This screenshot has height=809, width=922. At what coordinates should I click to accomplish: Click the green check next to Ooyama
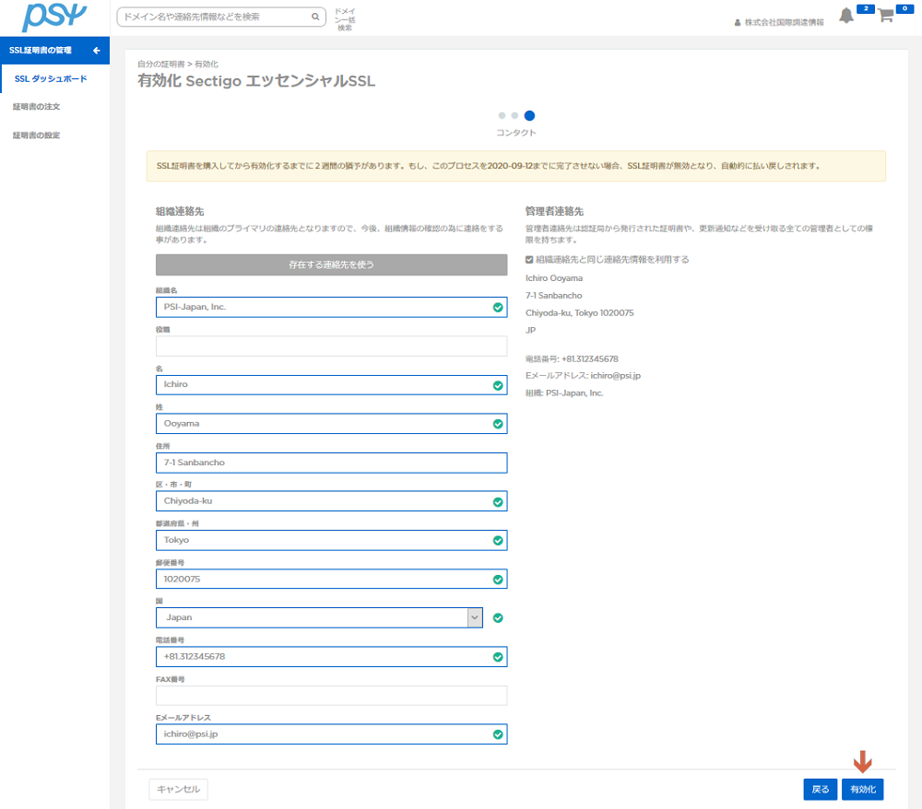click(498, 424)
